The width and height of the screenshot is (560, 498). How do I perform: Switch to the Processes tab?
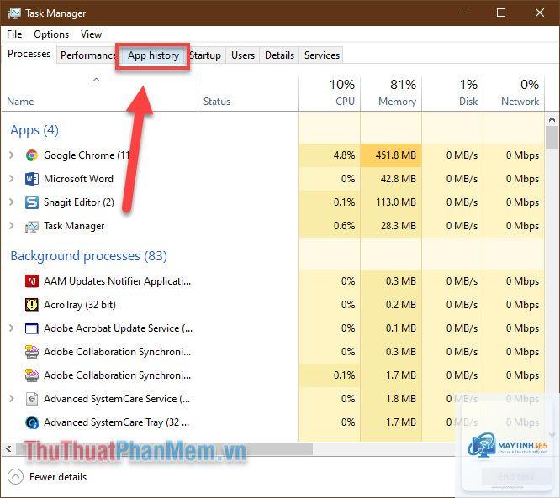click(x=29, y=54)
